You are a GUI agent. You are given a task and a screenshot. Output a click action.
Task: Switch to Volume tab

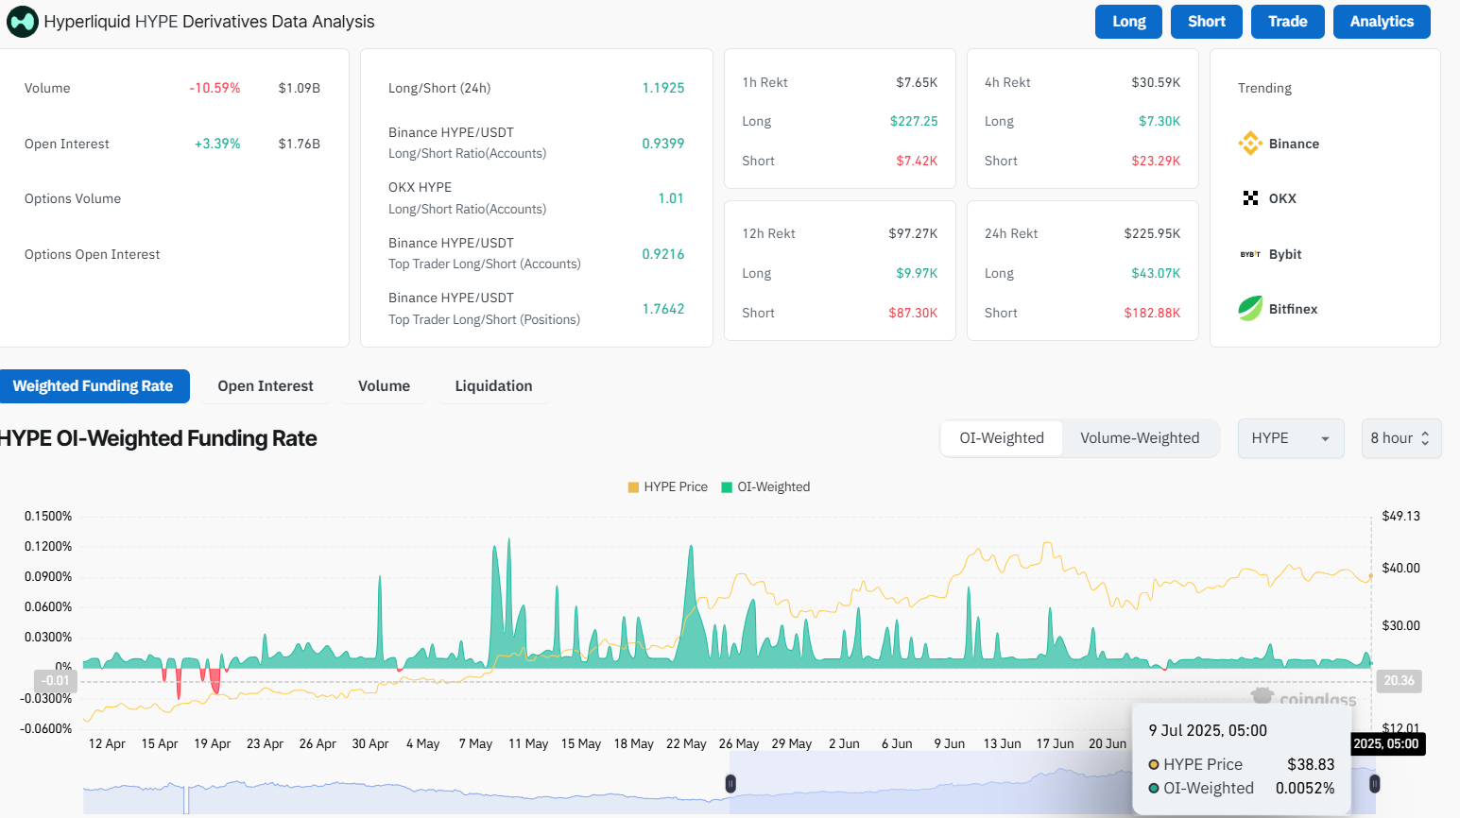pyautogui.click(x=384, y=386)
